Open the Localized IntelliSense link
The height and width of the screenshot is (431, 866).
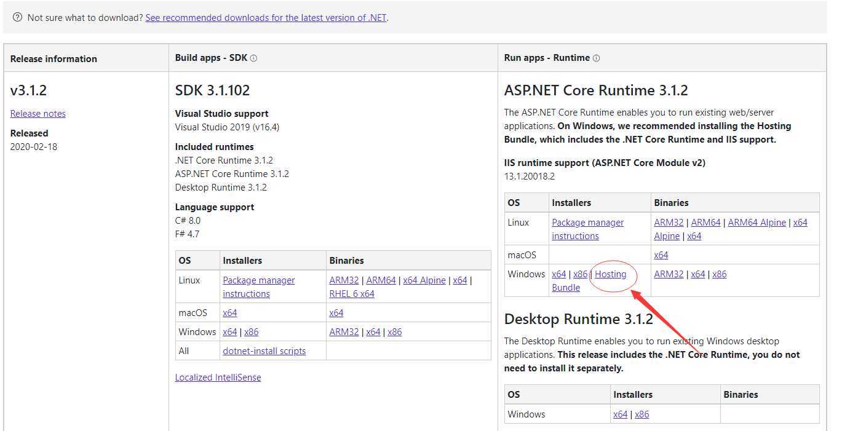[218, 378]
